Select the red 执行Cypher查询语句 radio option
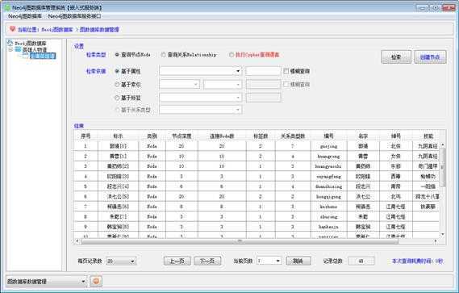This screenshot has height=293, width=459. [x=232, y=55]
